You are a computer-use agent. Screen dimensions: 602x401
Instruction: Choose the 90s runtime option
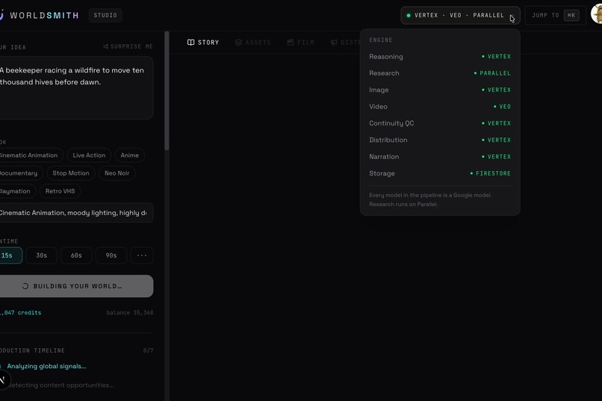pyautogui.click(x=111, y=255)
